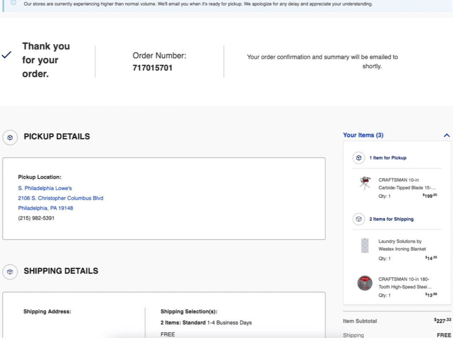Click the PICKUP DETAILS heading

click(57, 136)
